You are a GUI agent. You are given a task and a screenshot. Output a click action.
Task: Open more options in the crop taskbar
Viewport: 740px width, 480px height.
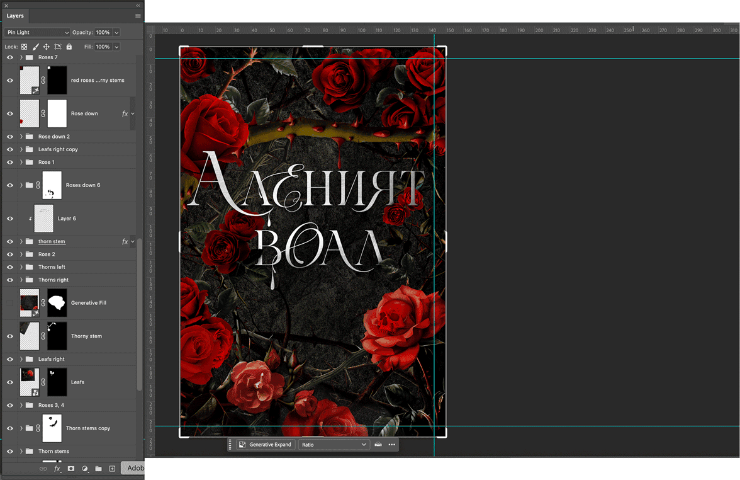[x=392, y=445]
